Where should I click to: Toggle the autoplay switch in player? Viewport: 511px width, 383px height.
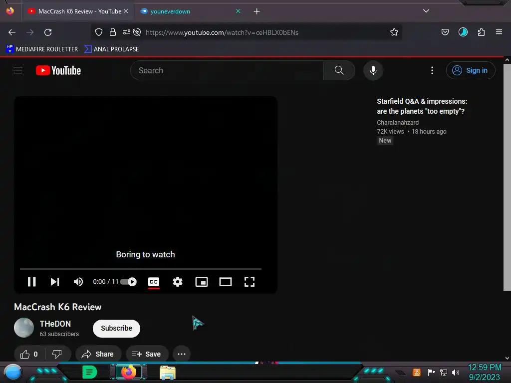point(128,282)
